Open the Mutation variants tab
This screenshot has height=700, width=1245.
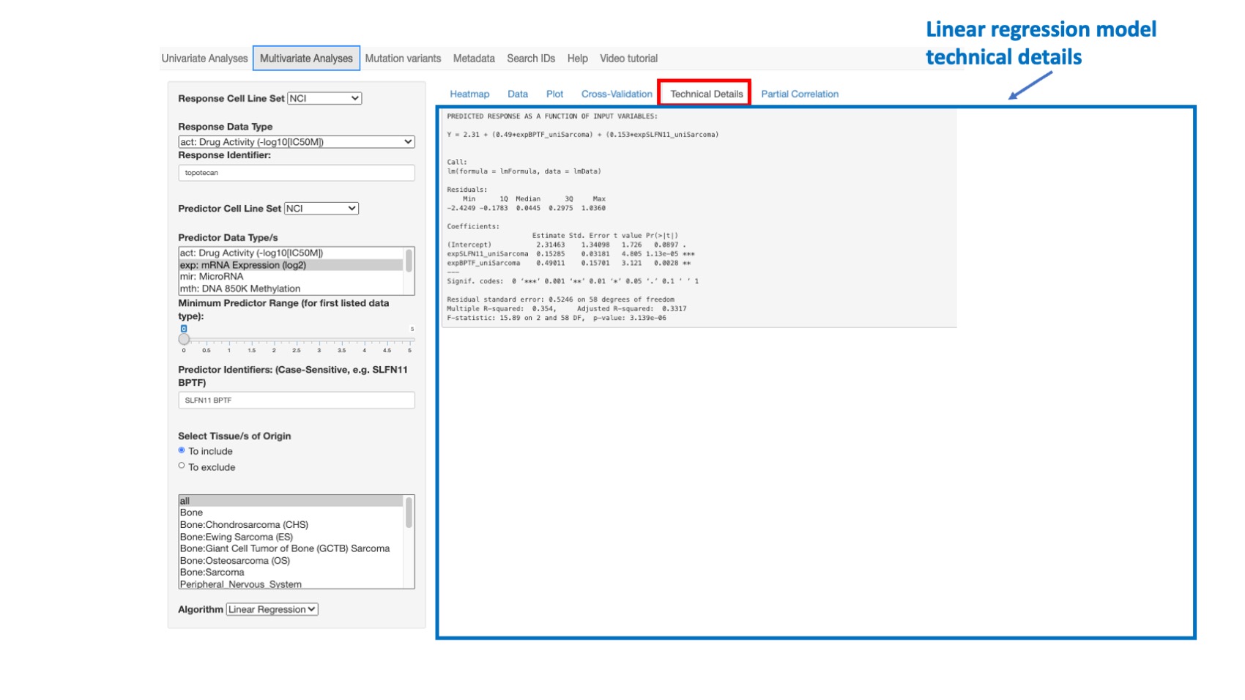(x=402, y=58)
